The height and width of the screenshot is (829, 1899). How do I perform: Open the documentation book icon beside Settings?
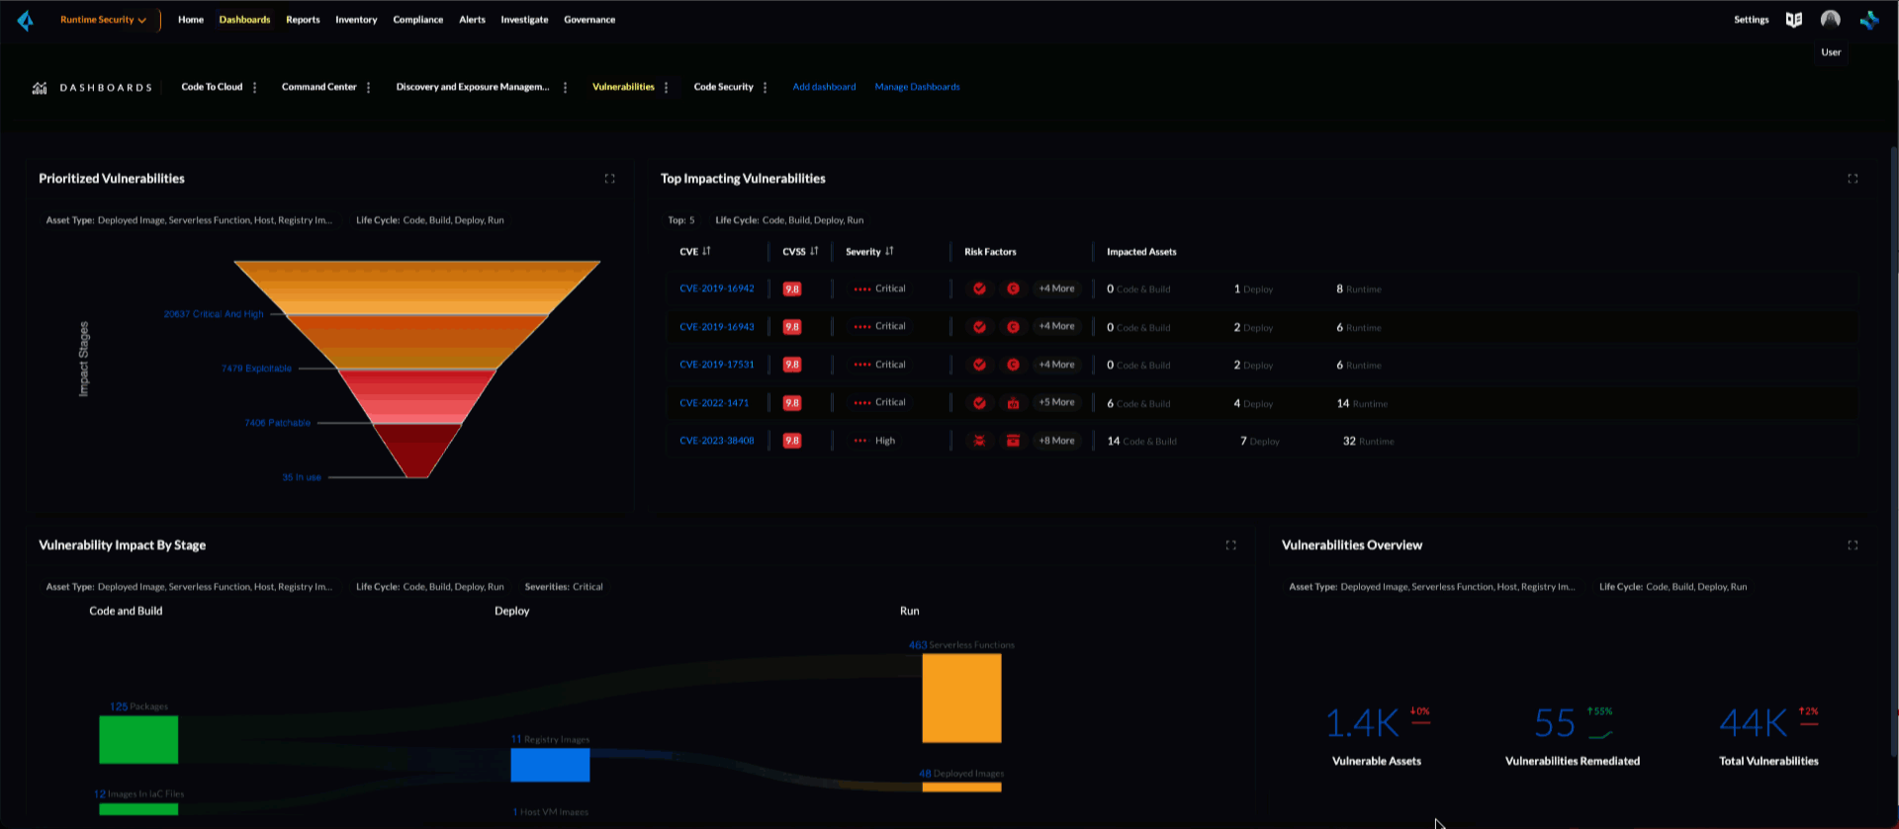[1793, 20]
